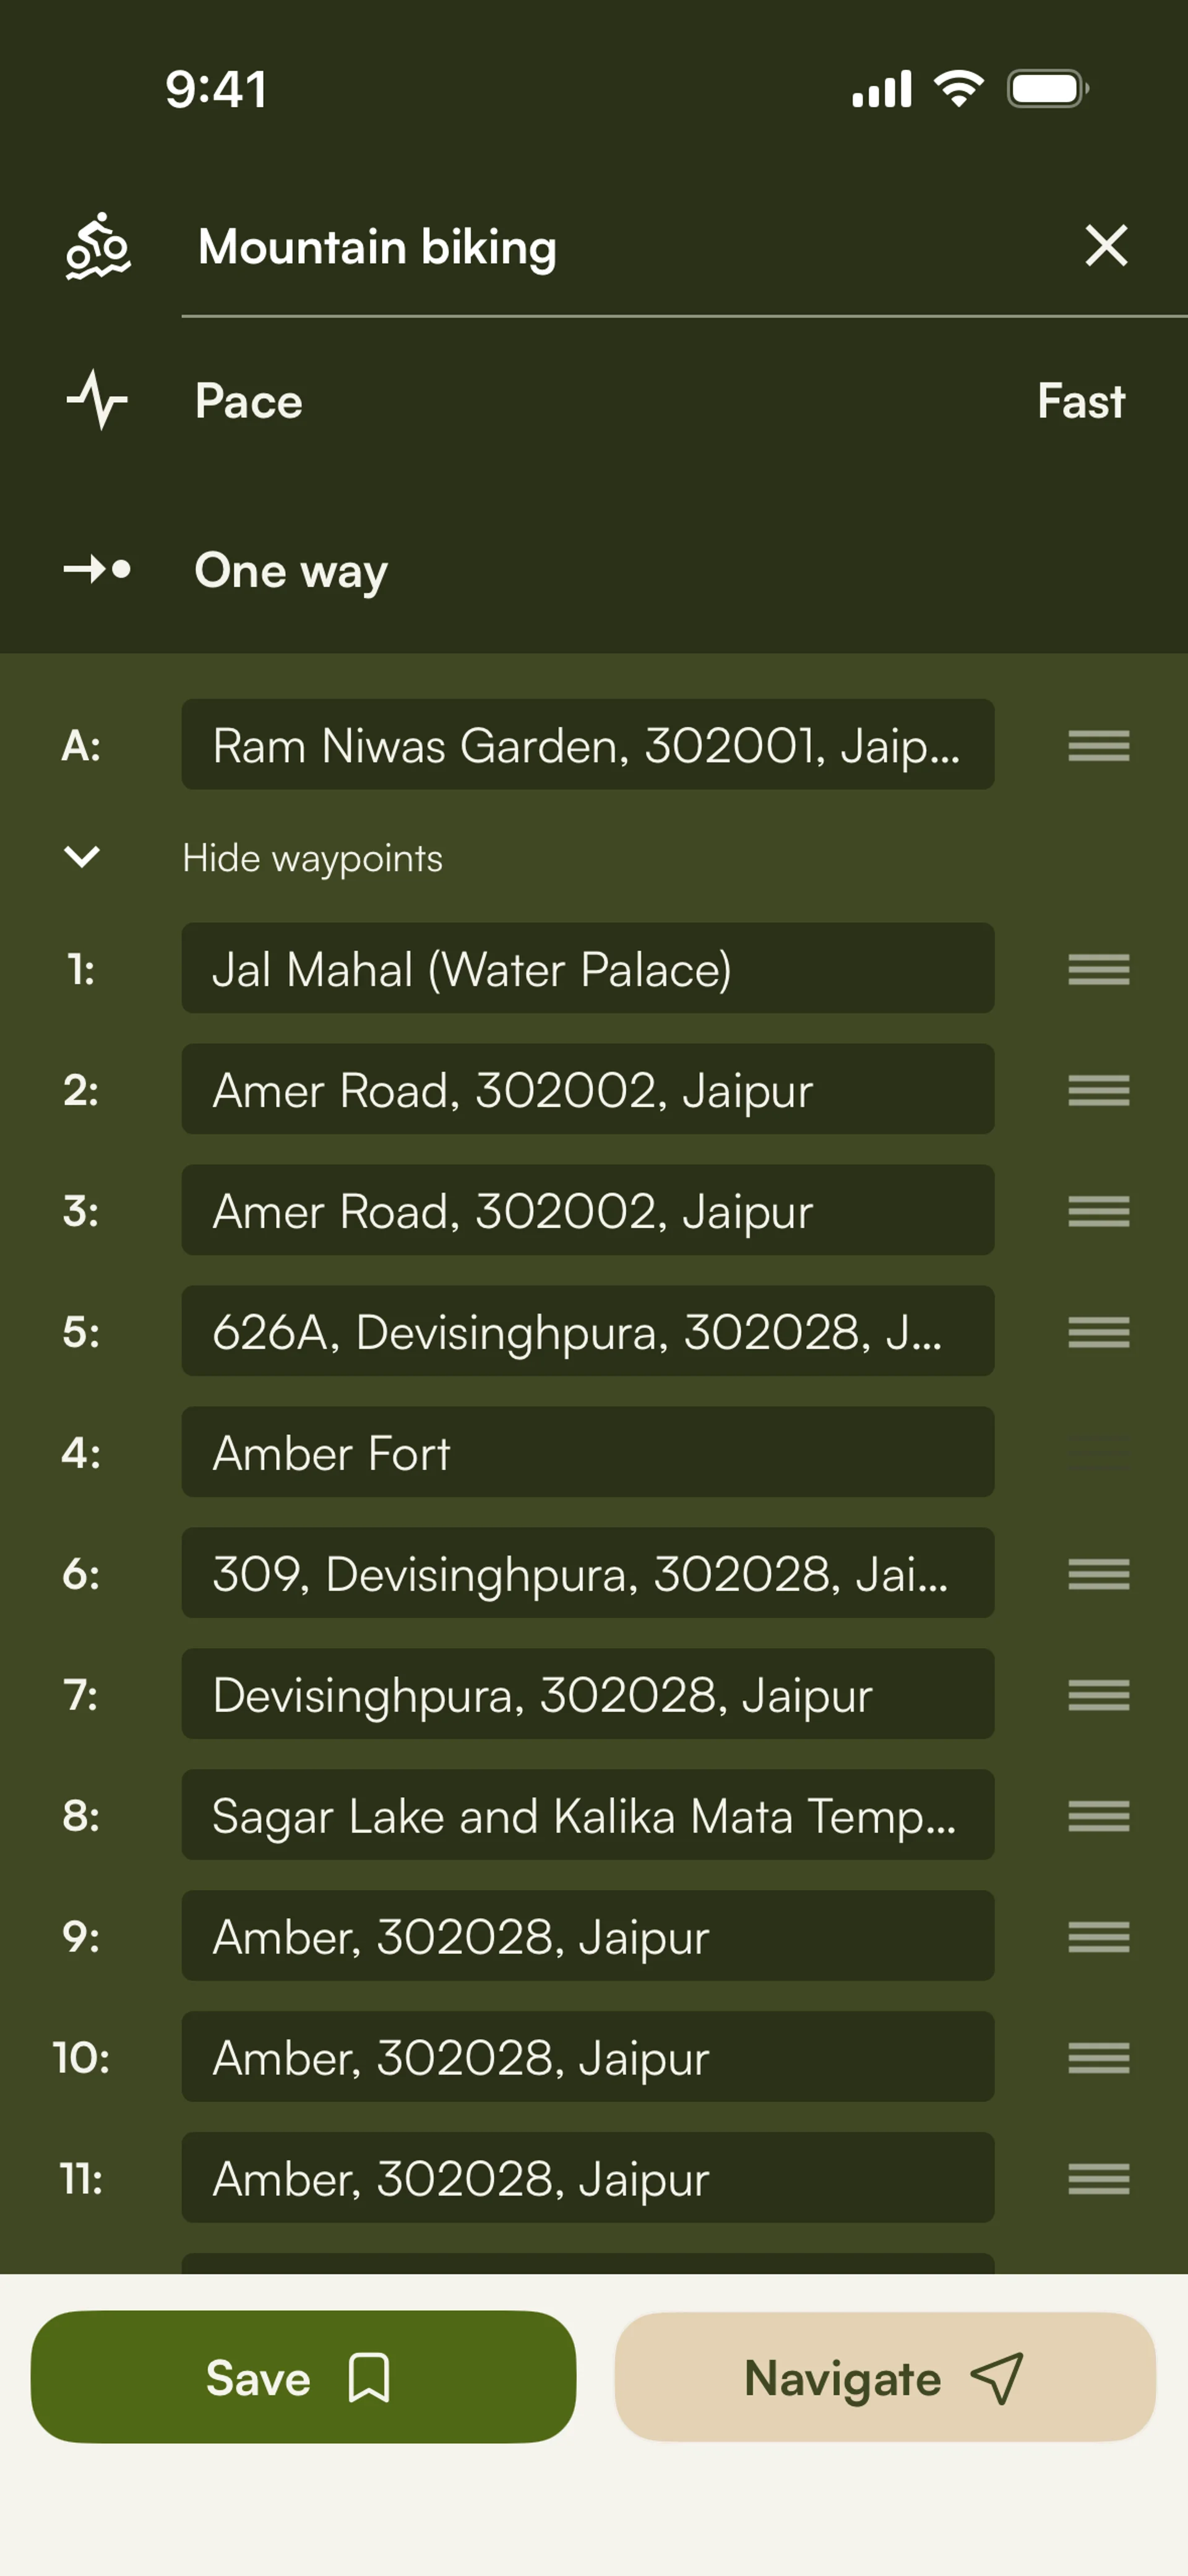Viewport: 1188px width, 2576px height.
Task: Change the One way route type
Action: (291, 570)
